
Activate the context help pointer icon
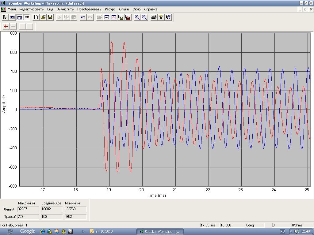[168, 17]
